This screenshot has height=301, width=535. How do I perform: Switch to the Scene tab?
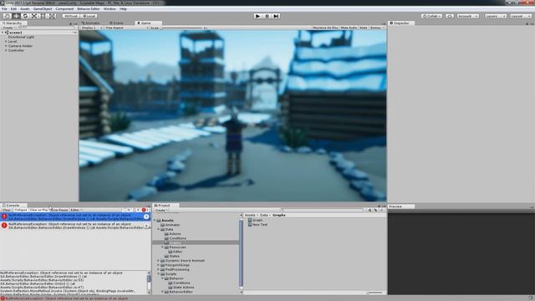click(x=116, y=23)
